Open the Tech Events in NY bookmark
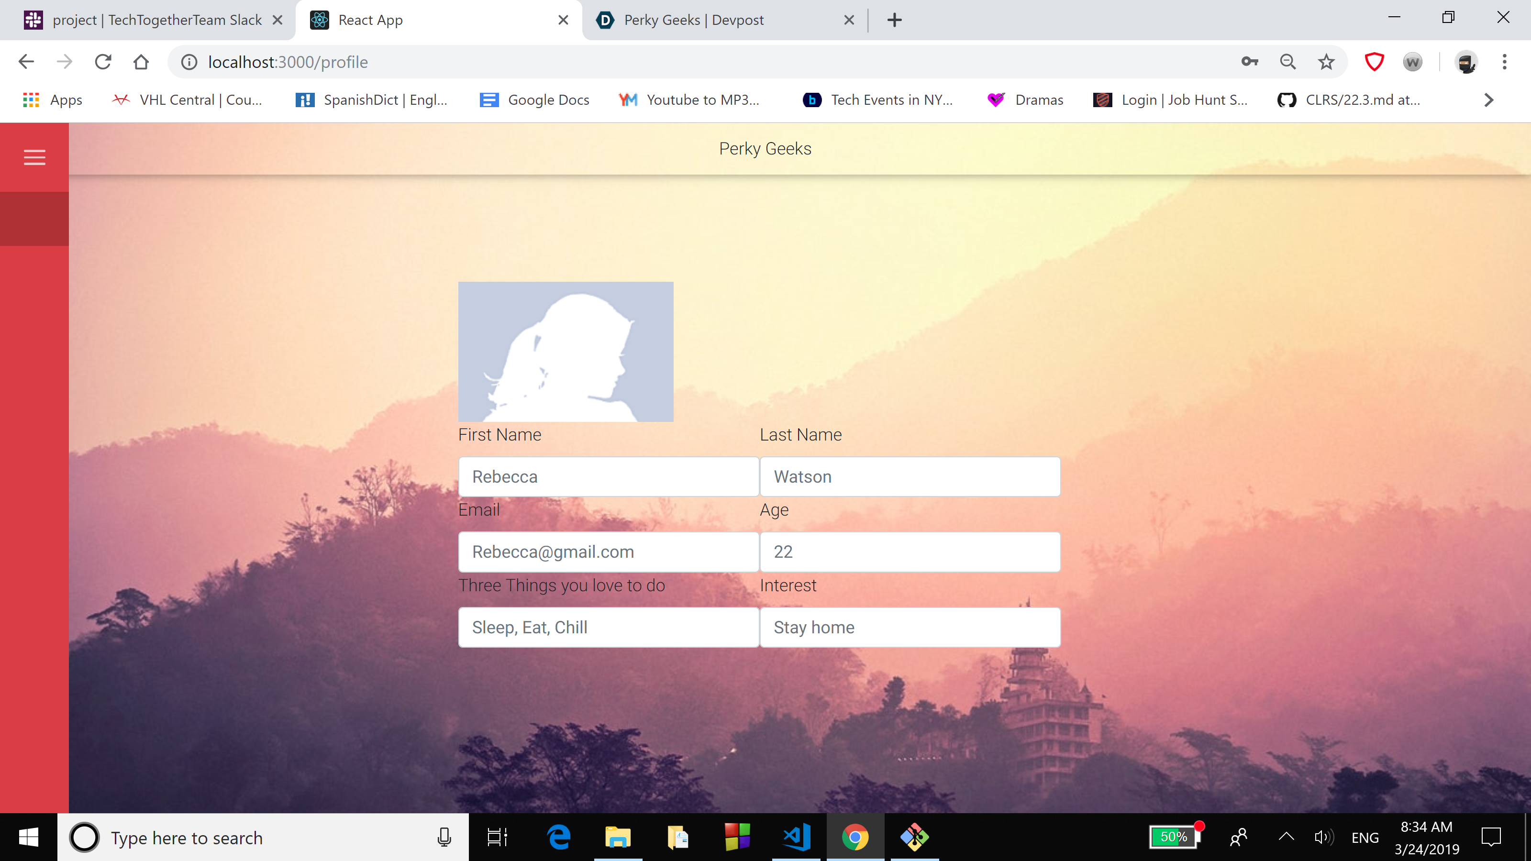 pyautogui.click(x=878, y=100)
